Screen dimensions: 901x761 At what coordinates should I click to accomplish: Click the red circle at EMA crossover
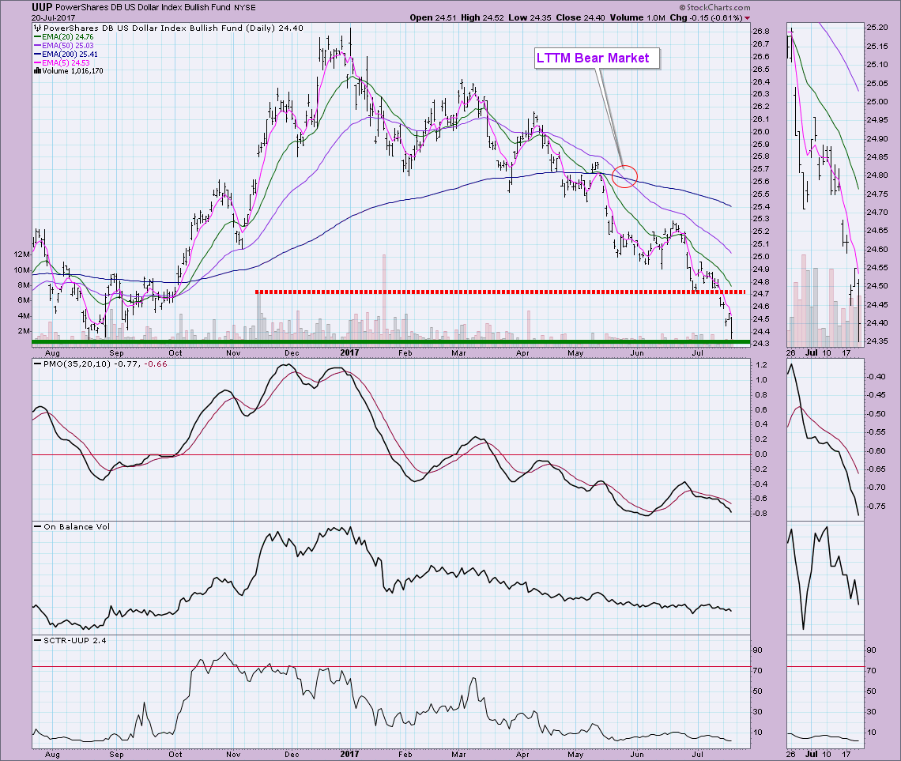(x=625, y=175)
